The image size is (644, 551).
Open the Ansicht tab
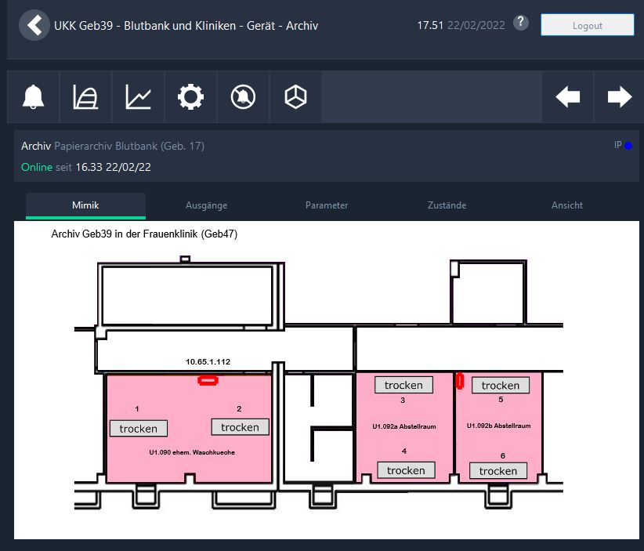[567, 205]
